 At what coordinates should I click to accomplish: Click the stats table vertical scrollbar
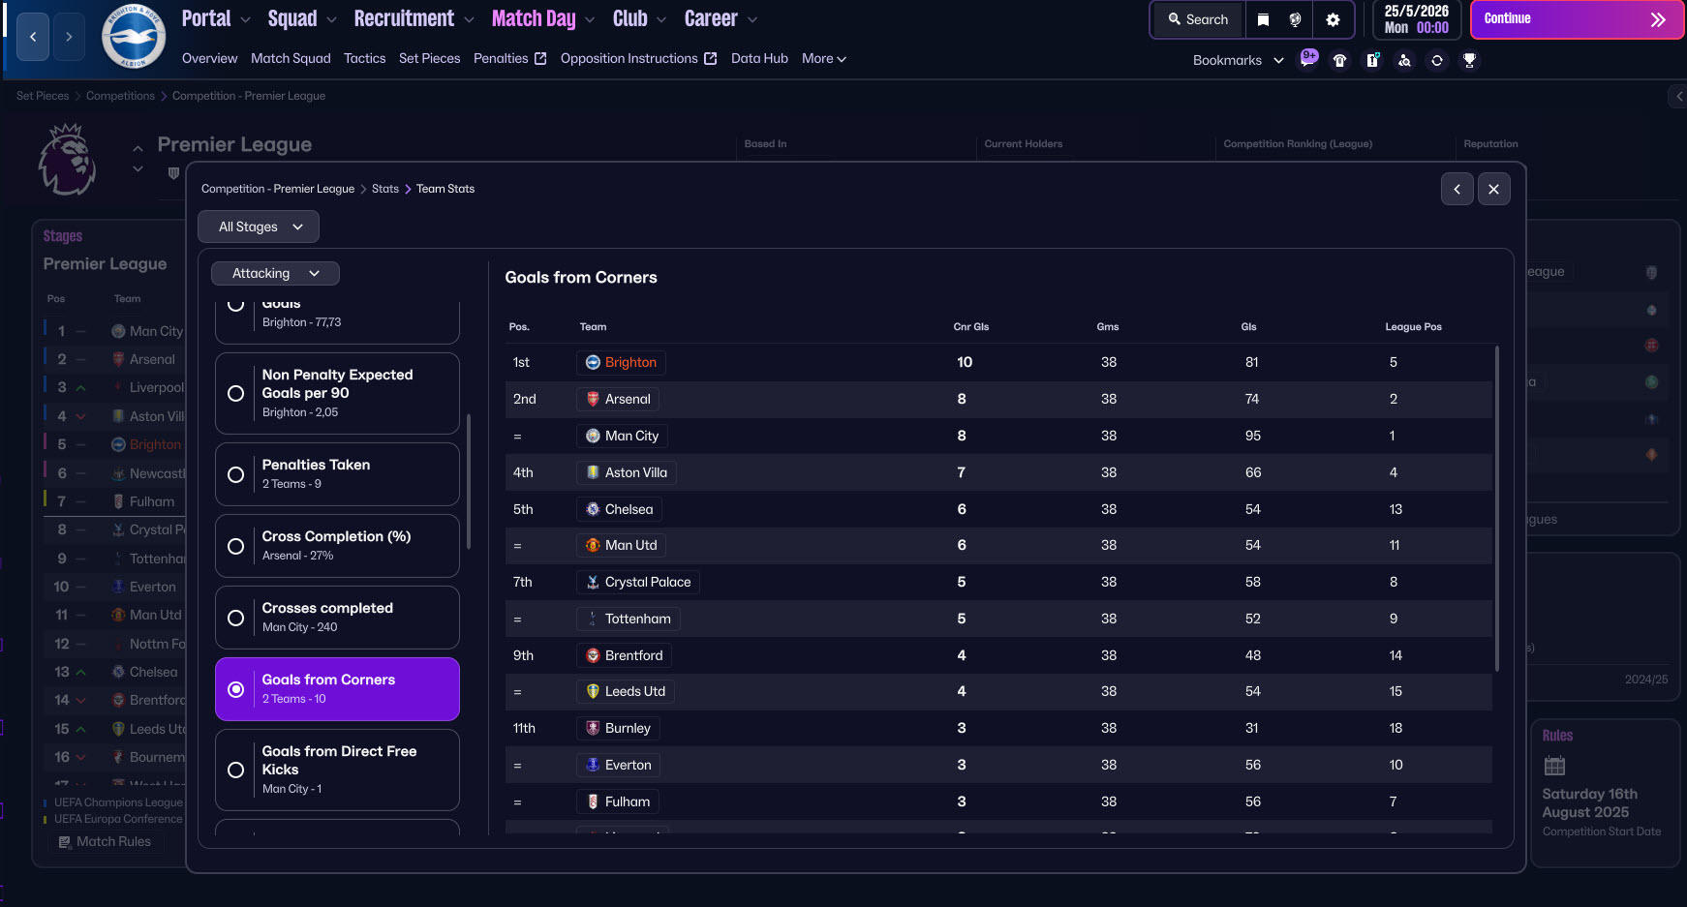click(x=1497, y=508)
